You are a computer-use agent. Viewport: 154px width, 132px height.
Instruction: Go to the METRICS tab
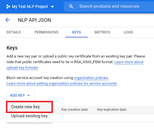pyautogui.click(x=102, y=32)
